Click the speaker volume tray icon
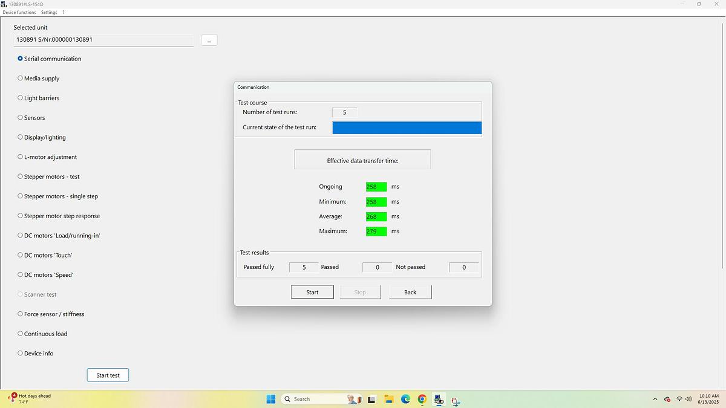 688,399
